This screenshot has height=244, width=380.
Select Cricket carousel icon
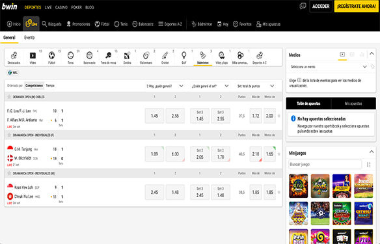165,58
